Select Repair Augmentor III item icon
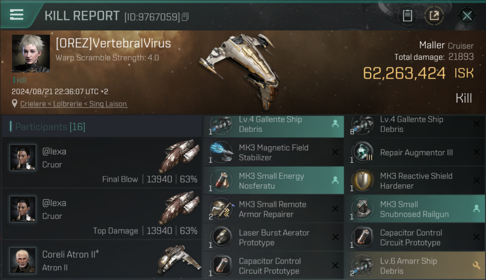Viewport: 486px width, 280px height. click(362, 152)
